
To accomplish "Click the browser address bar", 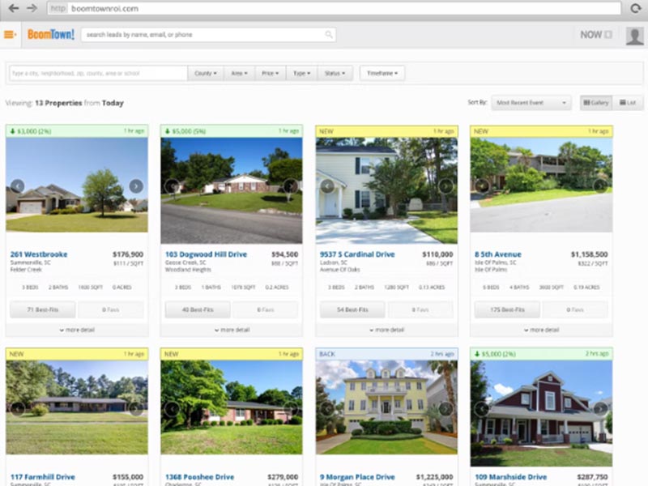I will tap(334, 8).
